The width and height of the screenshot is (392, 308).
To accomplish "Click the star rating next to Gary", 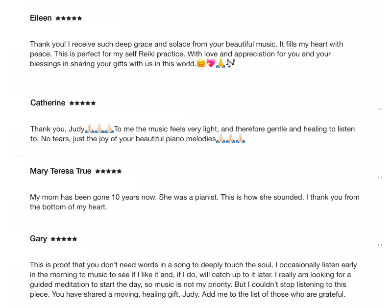I will pyautogui.click(x=64, y=239).
